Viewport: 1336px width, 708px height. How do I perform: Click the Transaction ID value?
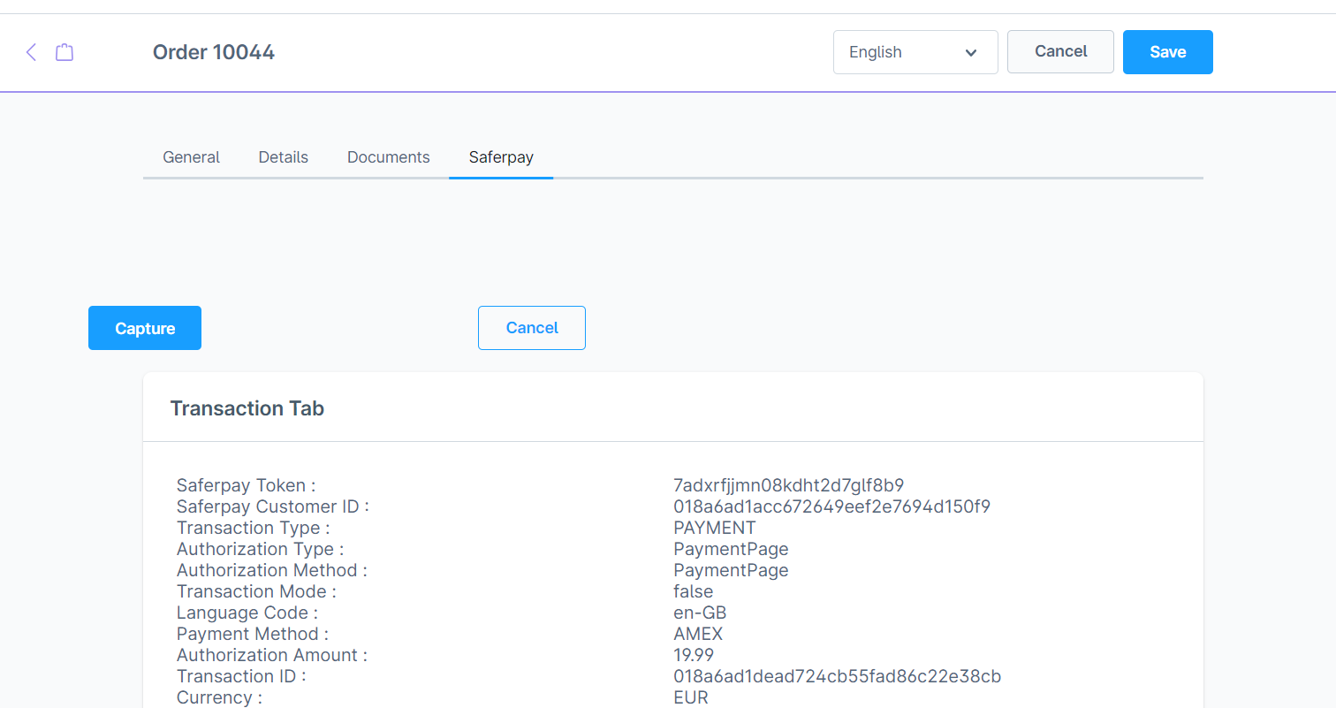837,676
